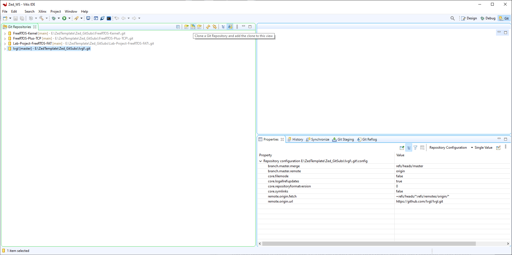Click the New project toolbar icon
Screen dimensions: 512x255
(5, 18)
